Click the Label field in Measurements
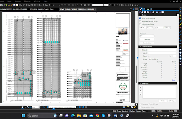This screenshot has width=182, height=119. [x=162, y=53]
